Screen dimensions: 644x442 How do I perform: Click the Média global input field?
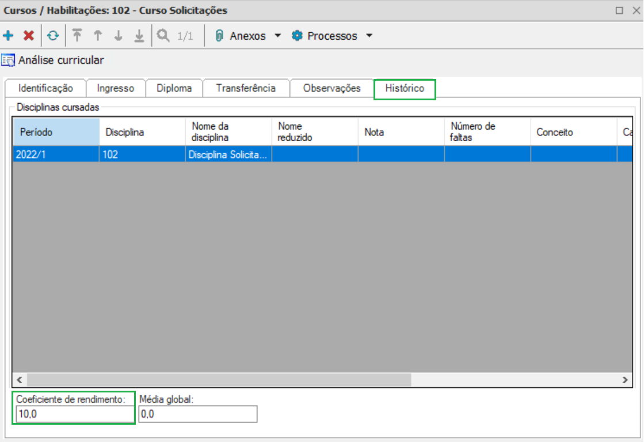coord(197,414)
